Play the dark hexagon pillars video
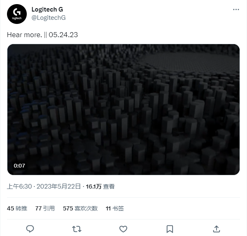 [123, 109]
